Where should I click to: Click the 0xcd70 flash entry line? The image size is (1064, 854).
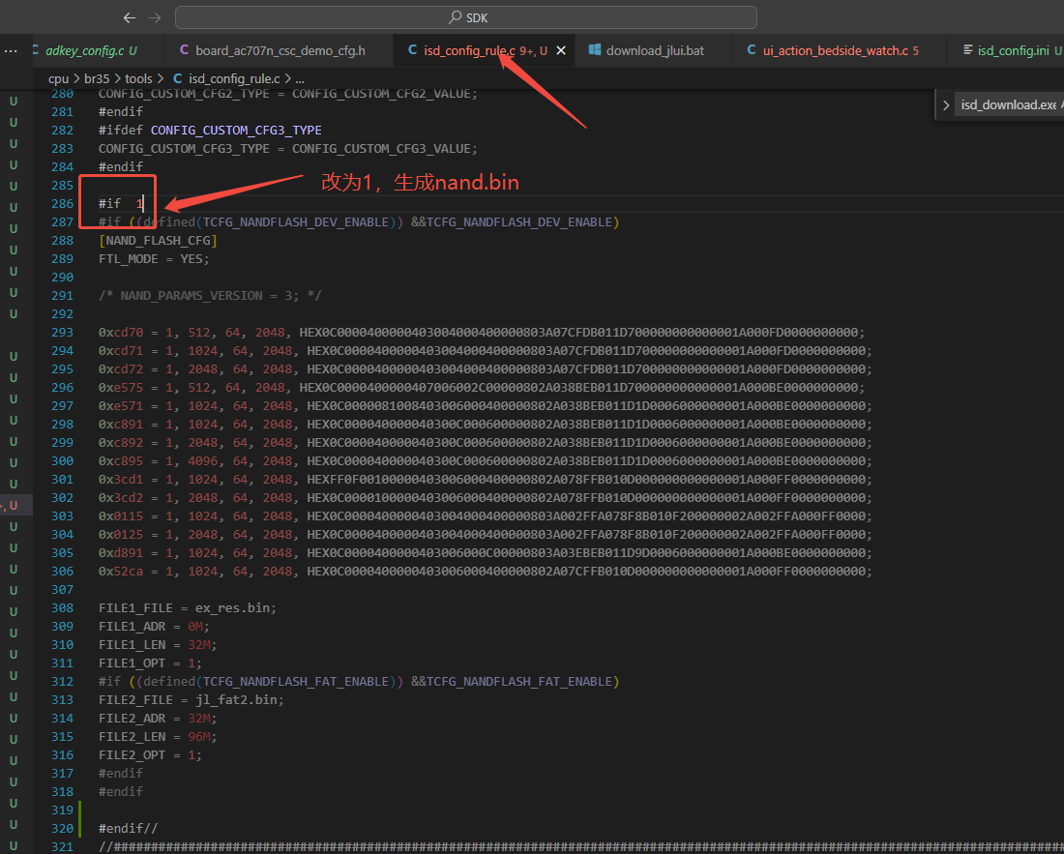tap(482, 333)
